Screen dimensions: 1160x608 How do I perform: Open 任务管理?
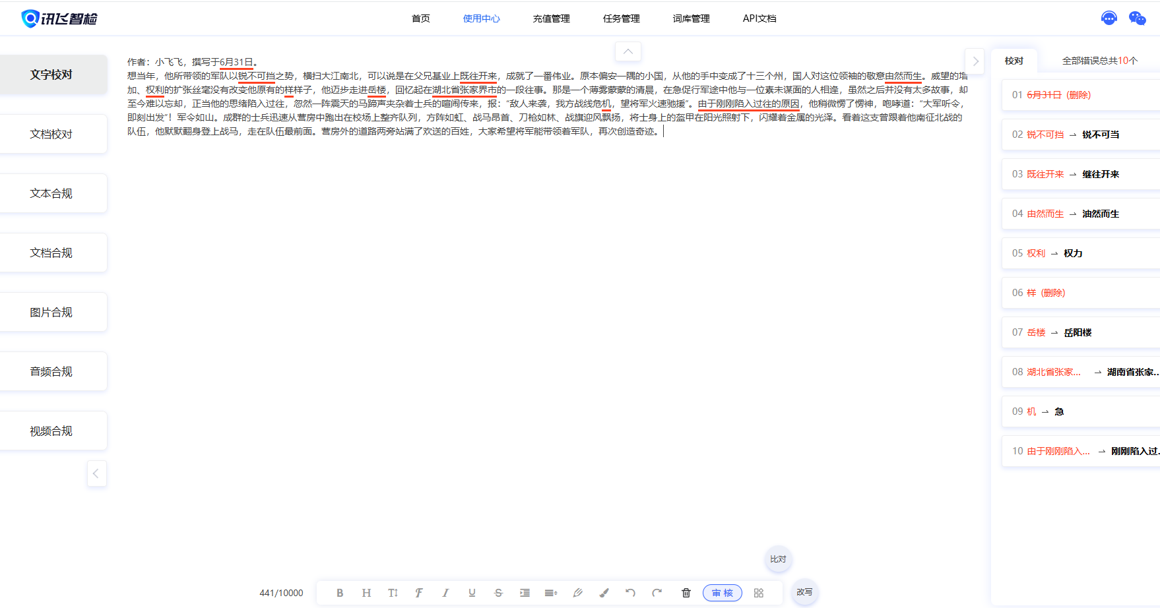pos(622,18)
